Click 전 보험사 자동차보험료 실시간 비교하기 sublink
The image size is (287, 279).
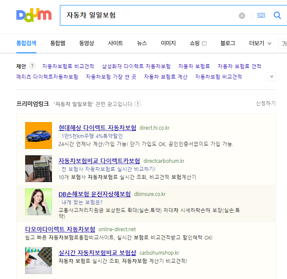coord(109,169)
